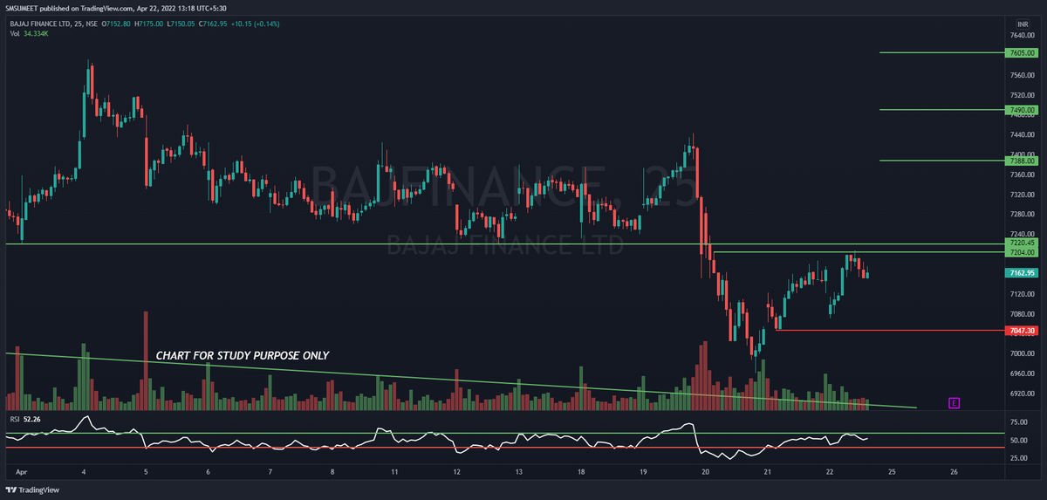Click the 7560.00 price axis tick
This screenshot has width=1047, height=500.
[1023, 76]
